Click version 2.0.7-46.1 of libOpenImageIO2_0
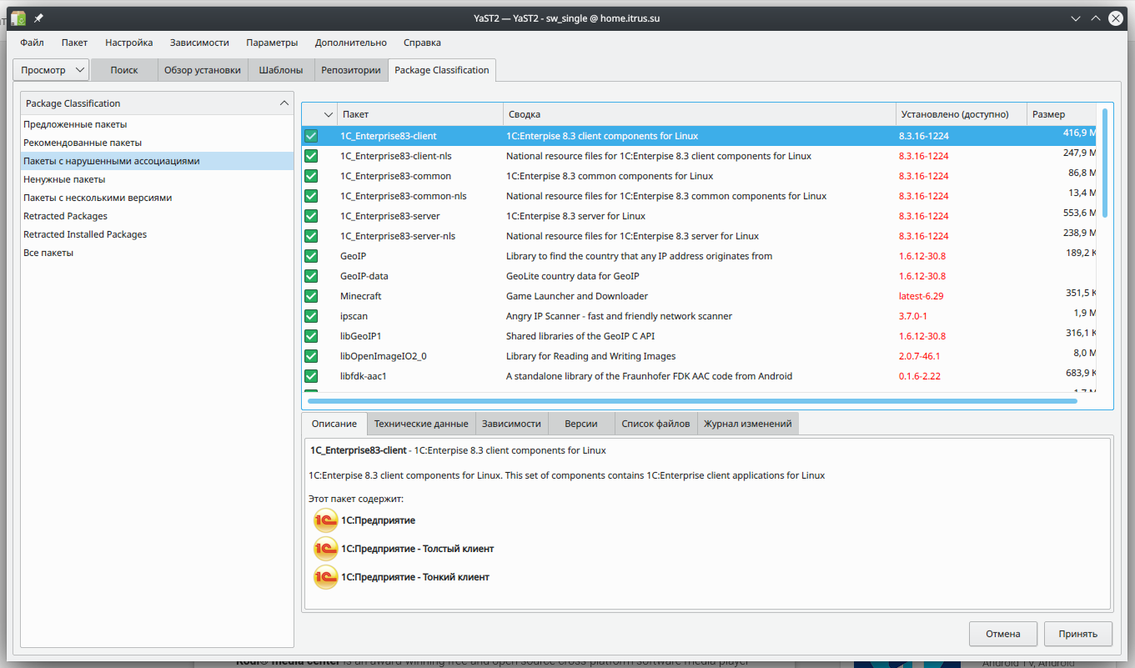This screenshot has height=668, width=1135. (x=919, y=356)
